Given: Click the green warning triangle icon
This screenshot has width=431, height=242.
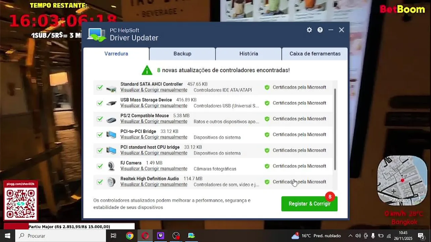Looking at the screenshot, I should (147, 70).
